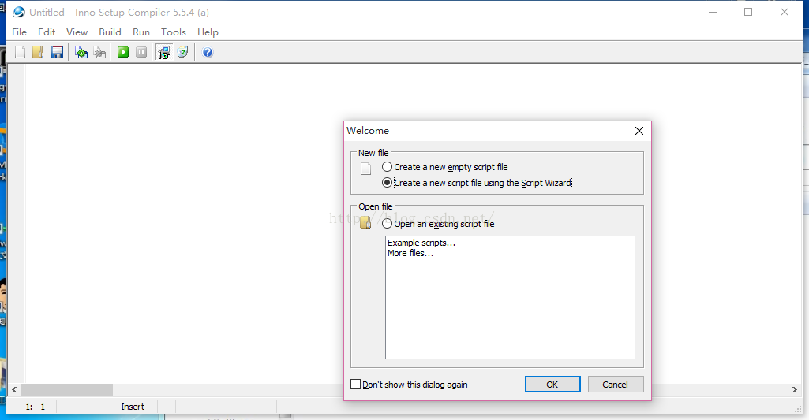Image resolution: width=809 pixels, height=420 pixels.
Task: Open the View menu
Action: point(77,32)
